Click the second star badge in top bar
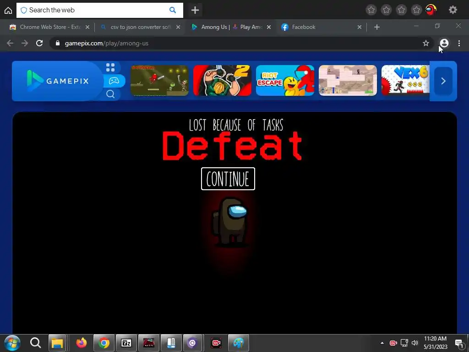This screenshot has width=469, height=352. click(386, 10)
